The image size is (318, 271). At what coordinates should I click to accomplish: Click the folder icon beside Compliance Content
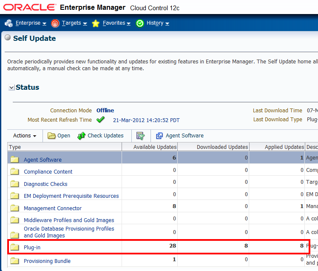14,171
